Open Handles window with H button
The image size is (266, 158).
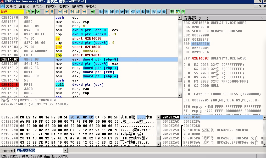click(128, 12)
